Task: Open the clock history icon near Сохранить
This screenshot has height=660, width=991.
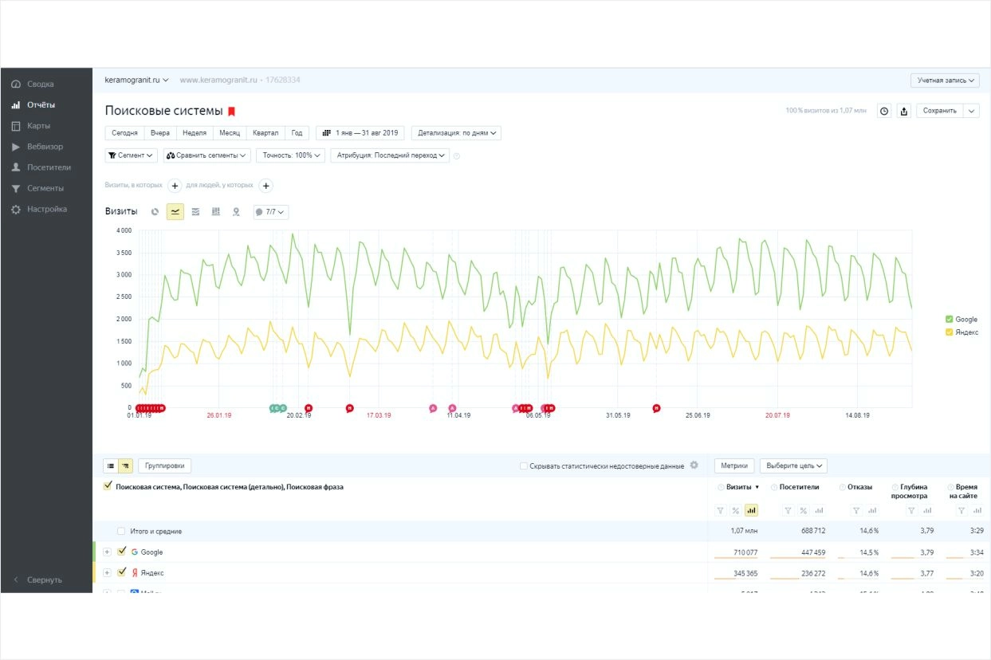Action: tap(884, 112)
